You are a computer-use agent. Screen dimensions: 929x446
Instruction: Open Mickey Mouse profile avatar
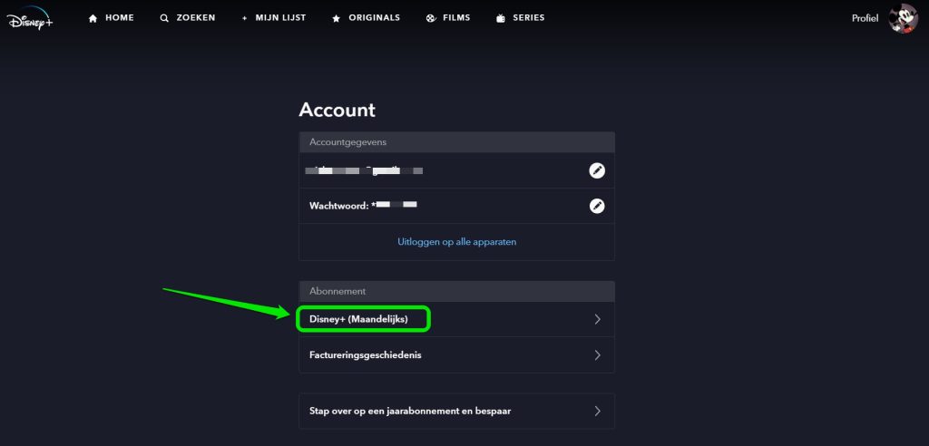(903, 18)
